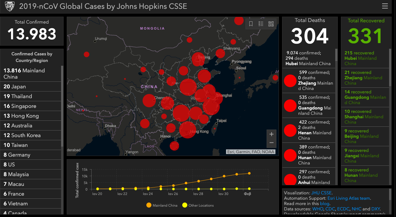Viewport: 396px width, 217px height.
Task: Click the Johns Hopkins shield logo
Action: click(10, 6)
